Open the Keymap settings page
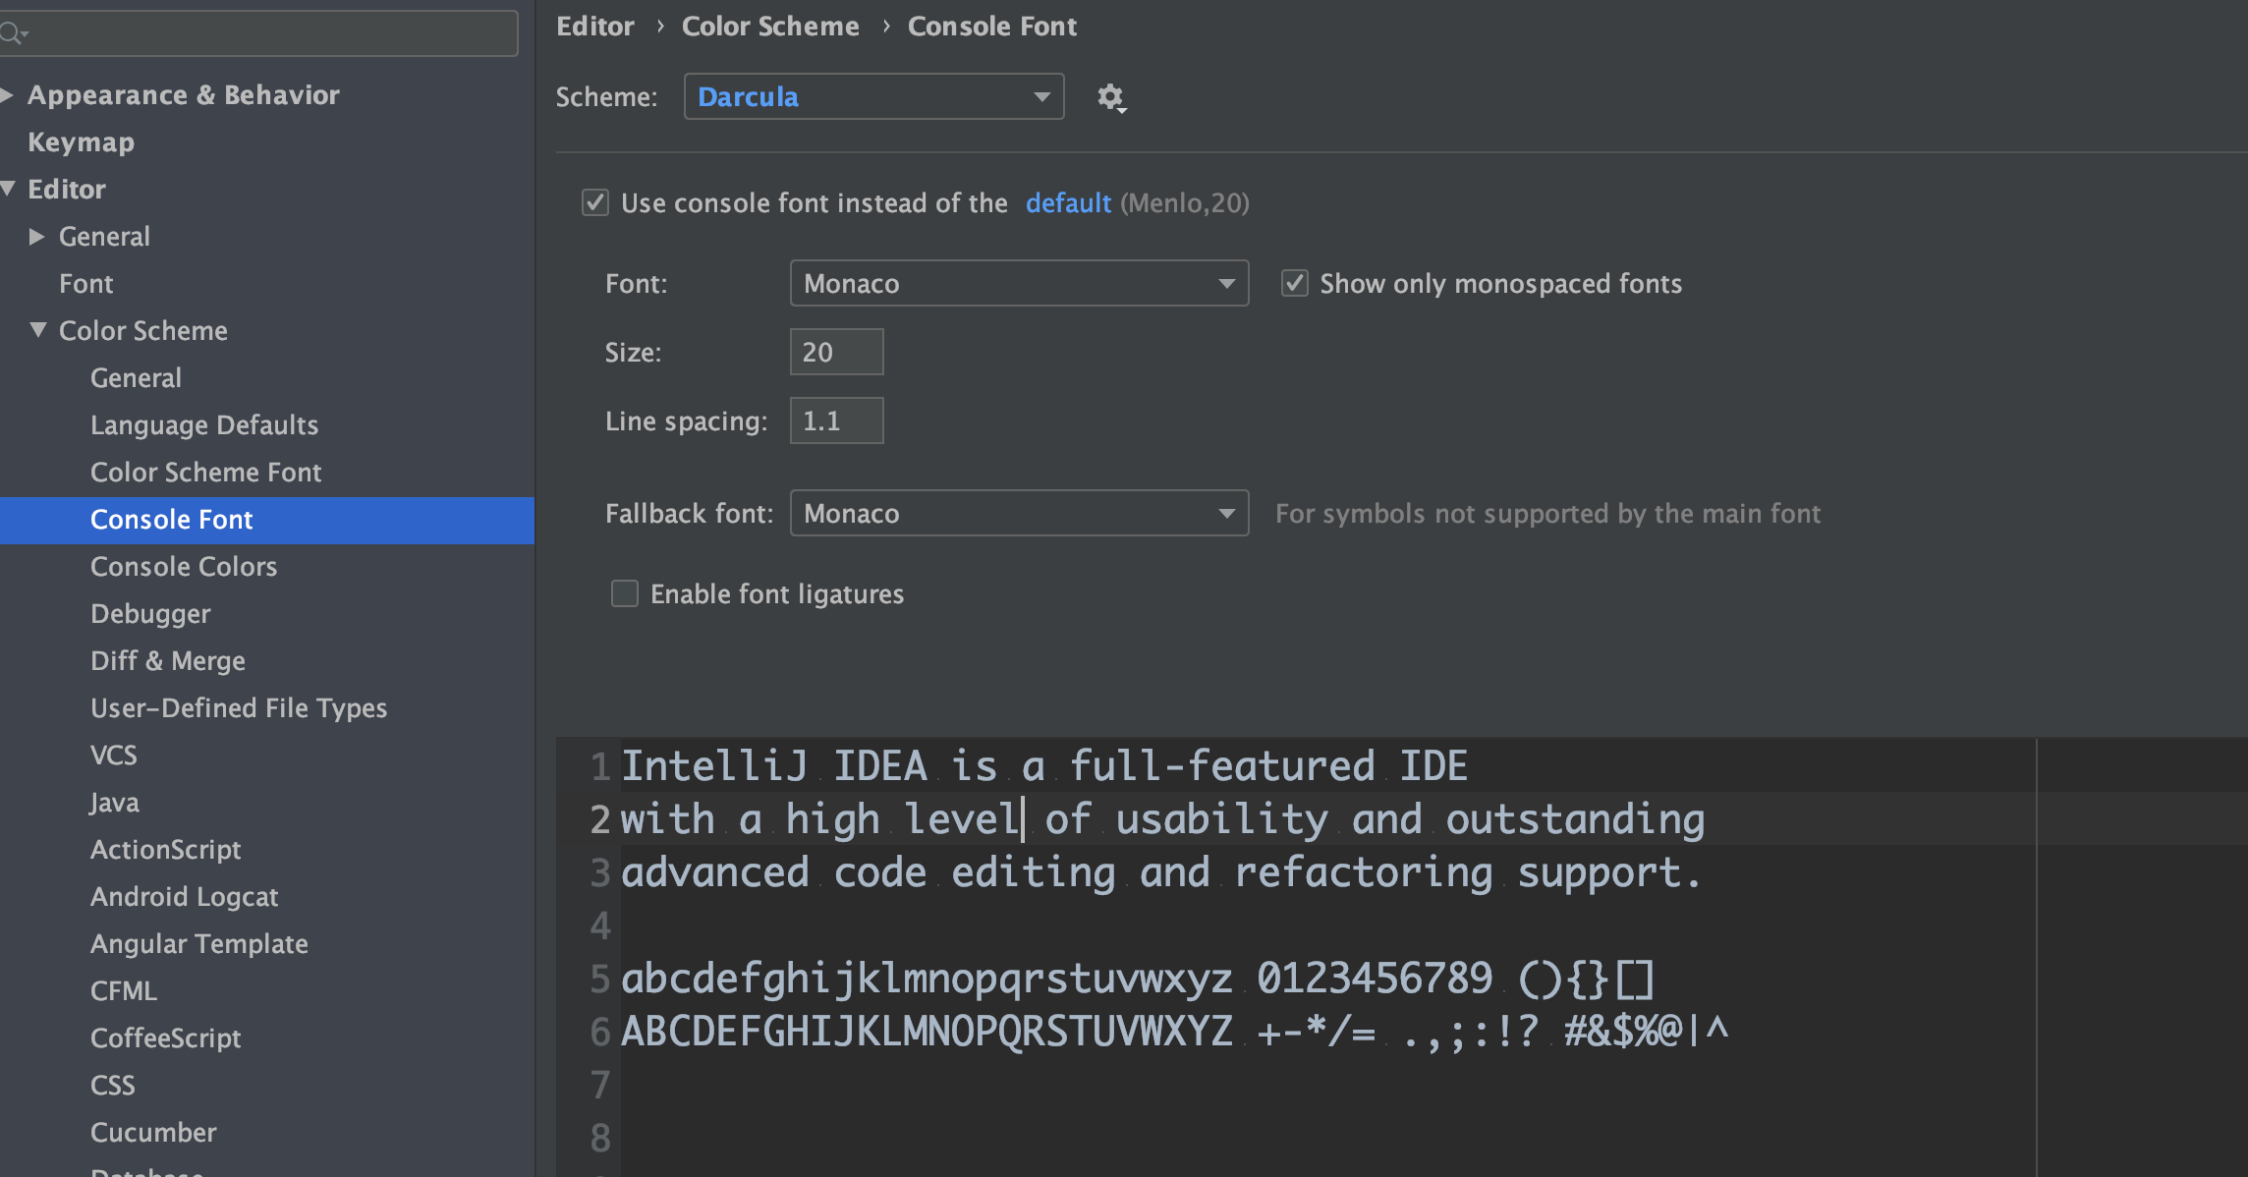The width and height of the screenshot is (2248, 1177). tap(82, 141)
